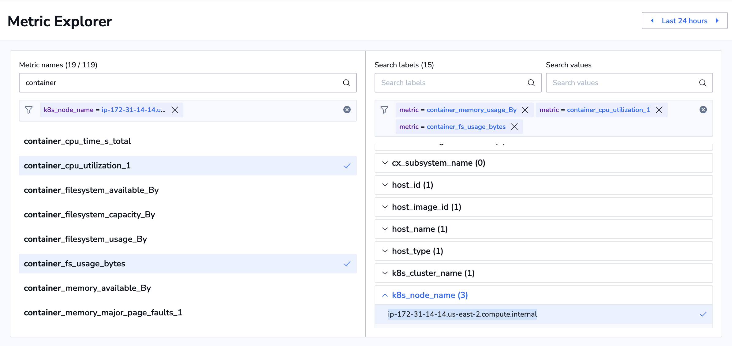Click the search values magnifier icon
The width and height of the screenshot is (732, 346).
702,83
